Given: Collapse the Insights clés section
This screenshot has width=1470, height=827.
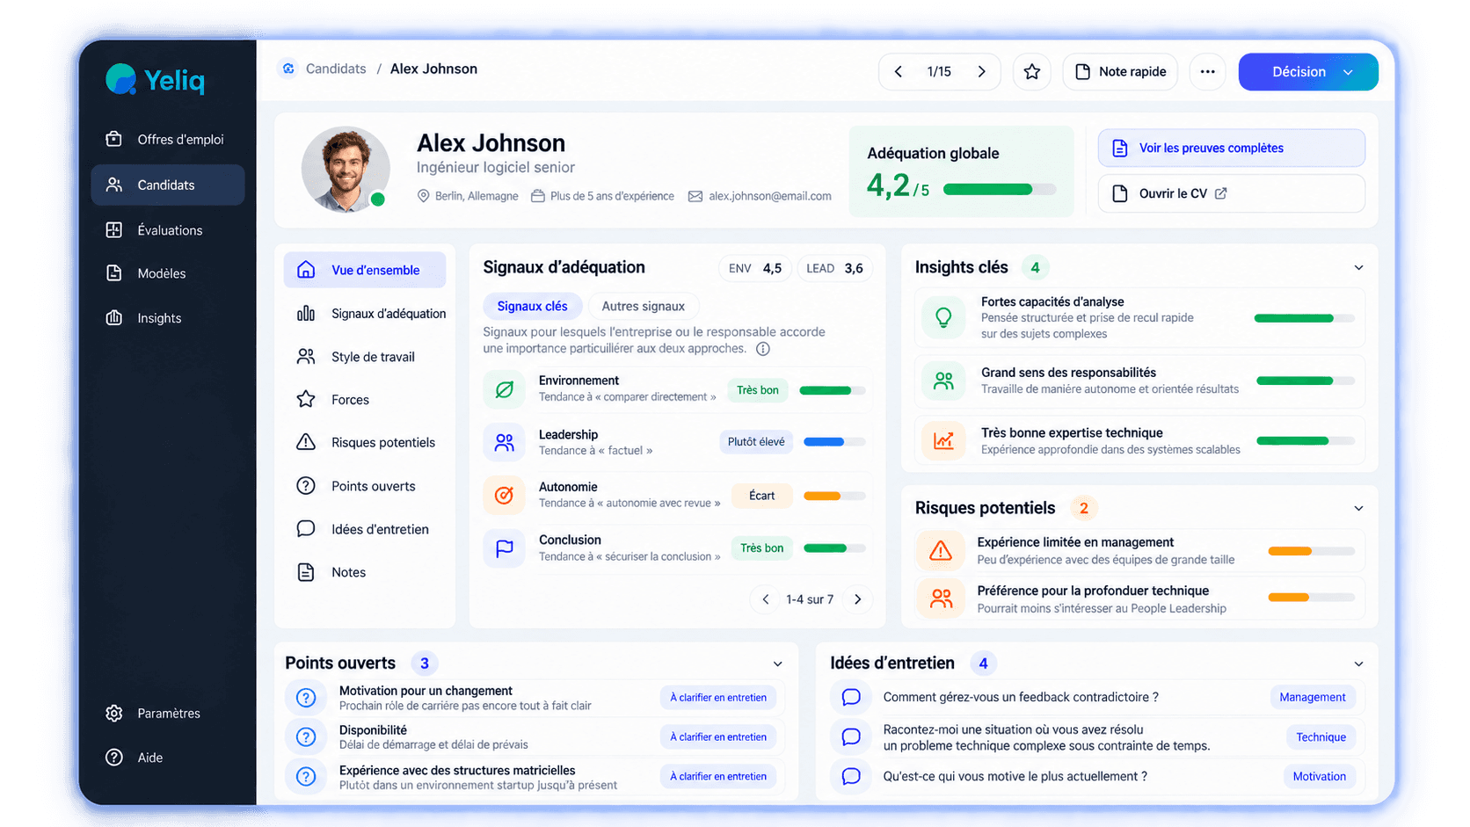Looking at the screenshot, I should coord(1358,268).
